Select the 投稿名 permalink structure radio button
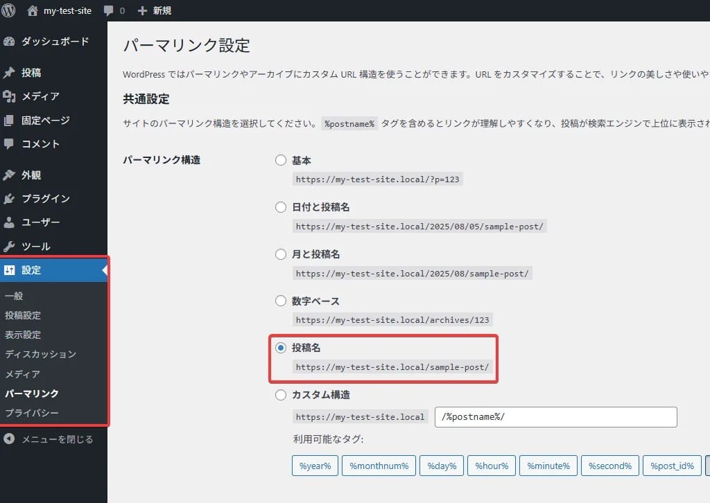 point(281,348)
